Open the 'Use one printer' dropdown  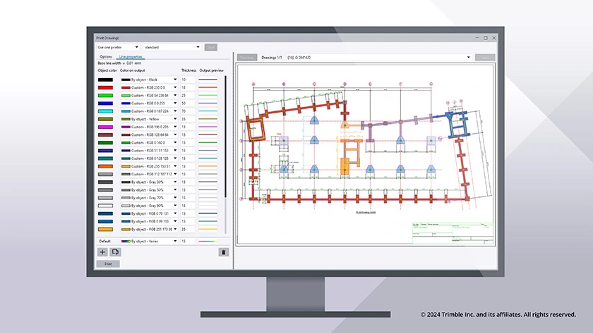coord(118,47)
